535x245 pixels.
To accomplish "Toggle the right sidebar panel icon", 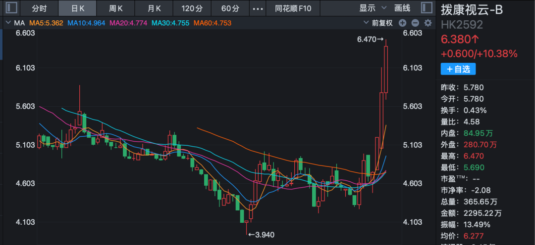I will [x=426, y=8].
